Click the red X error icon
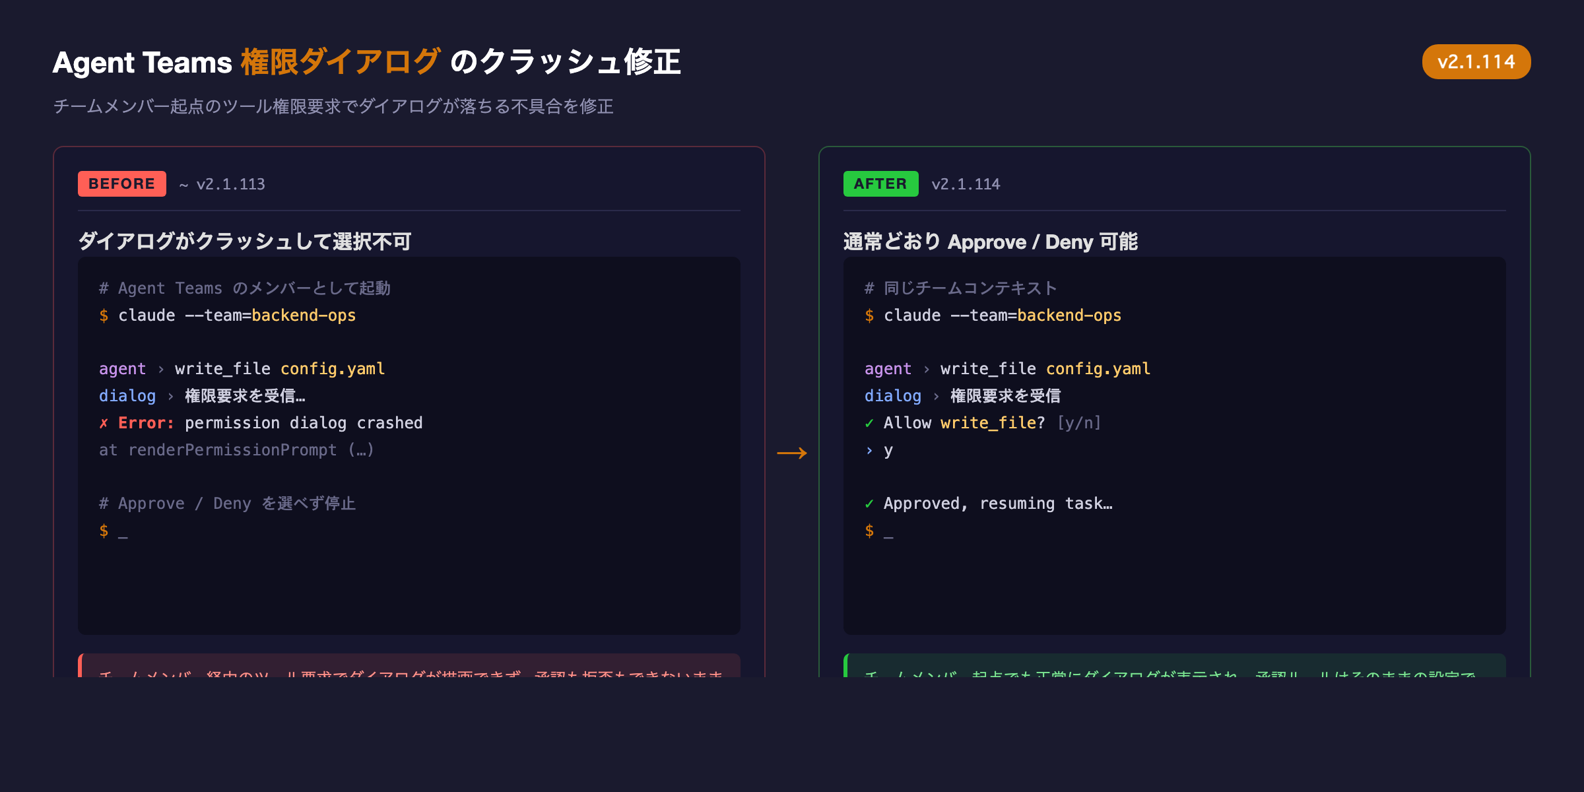Image resolution: width=1584 pixels, height=792 pixels. [x=104, y=423]
